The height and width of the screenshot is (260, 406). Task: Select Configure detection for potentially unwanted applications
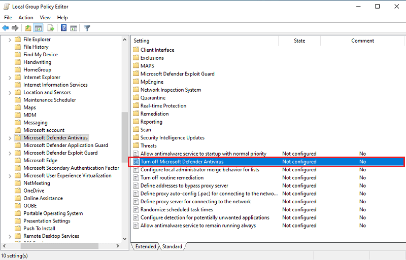205,217
